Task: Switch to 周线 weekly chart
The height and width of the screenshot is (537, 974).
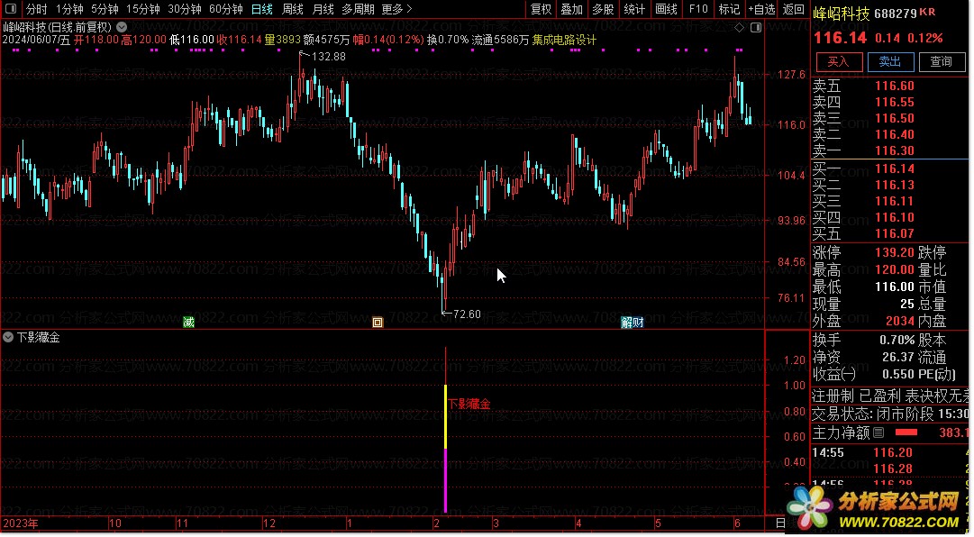Action: 293,9
